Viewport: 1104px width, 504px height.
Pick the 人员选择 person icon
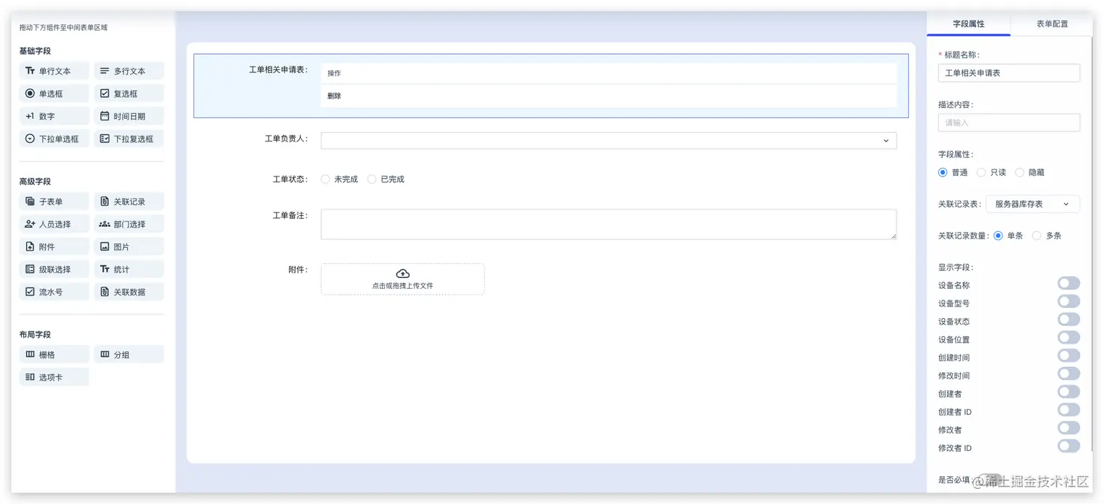[30, 224]
